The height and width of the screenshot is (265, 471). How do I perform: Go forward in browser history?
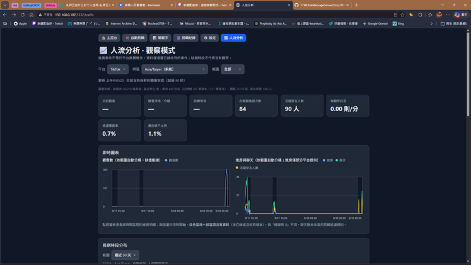point(14,15)
